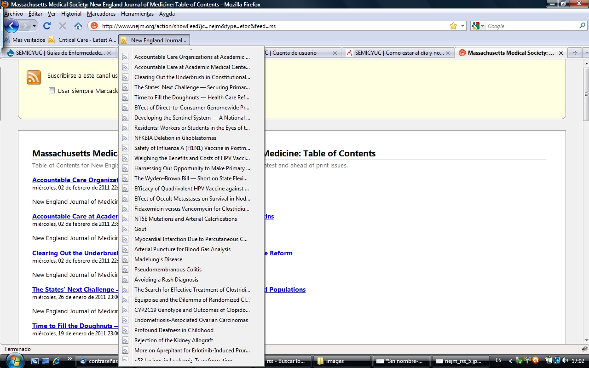Choose 'Endometriosis-Associated Ovarian Carcinomas' entry

191,320
